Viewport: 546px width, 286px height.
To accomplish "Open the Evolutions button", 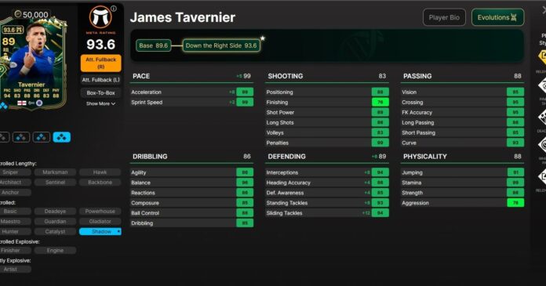I will pos(497,17).
